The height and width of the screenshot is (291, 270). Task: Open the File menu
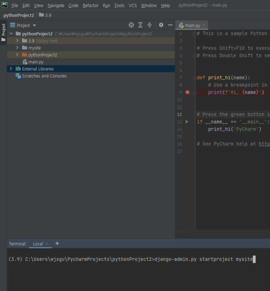[15, 5]
